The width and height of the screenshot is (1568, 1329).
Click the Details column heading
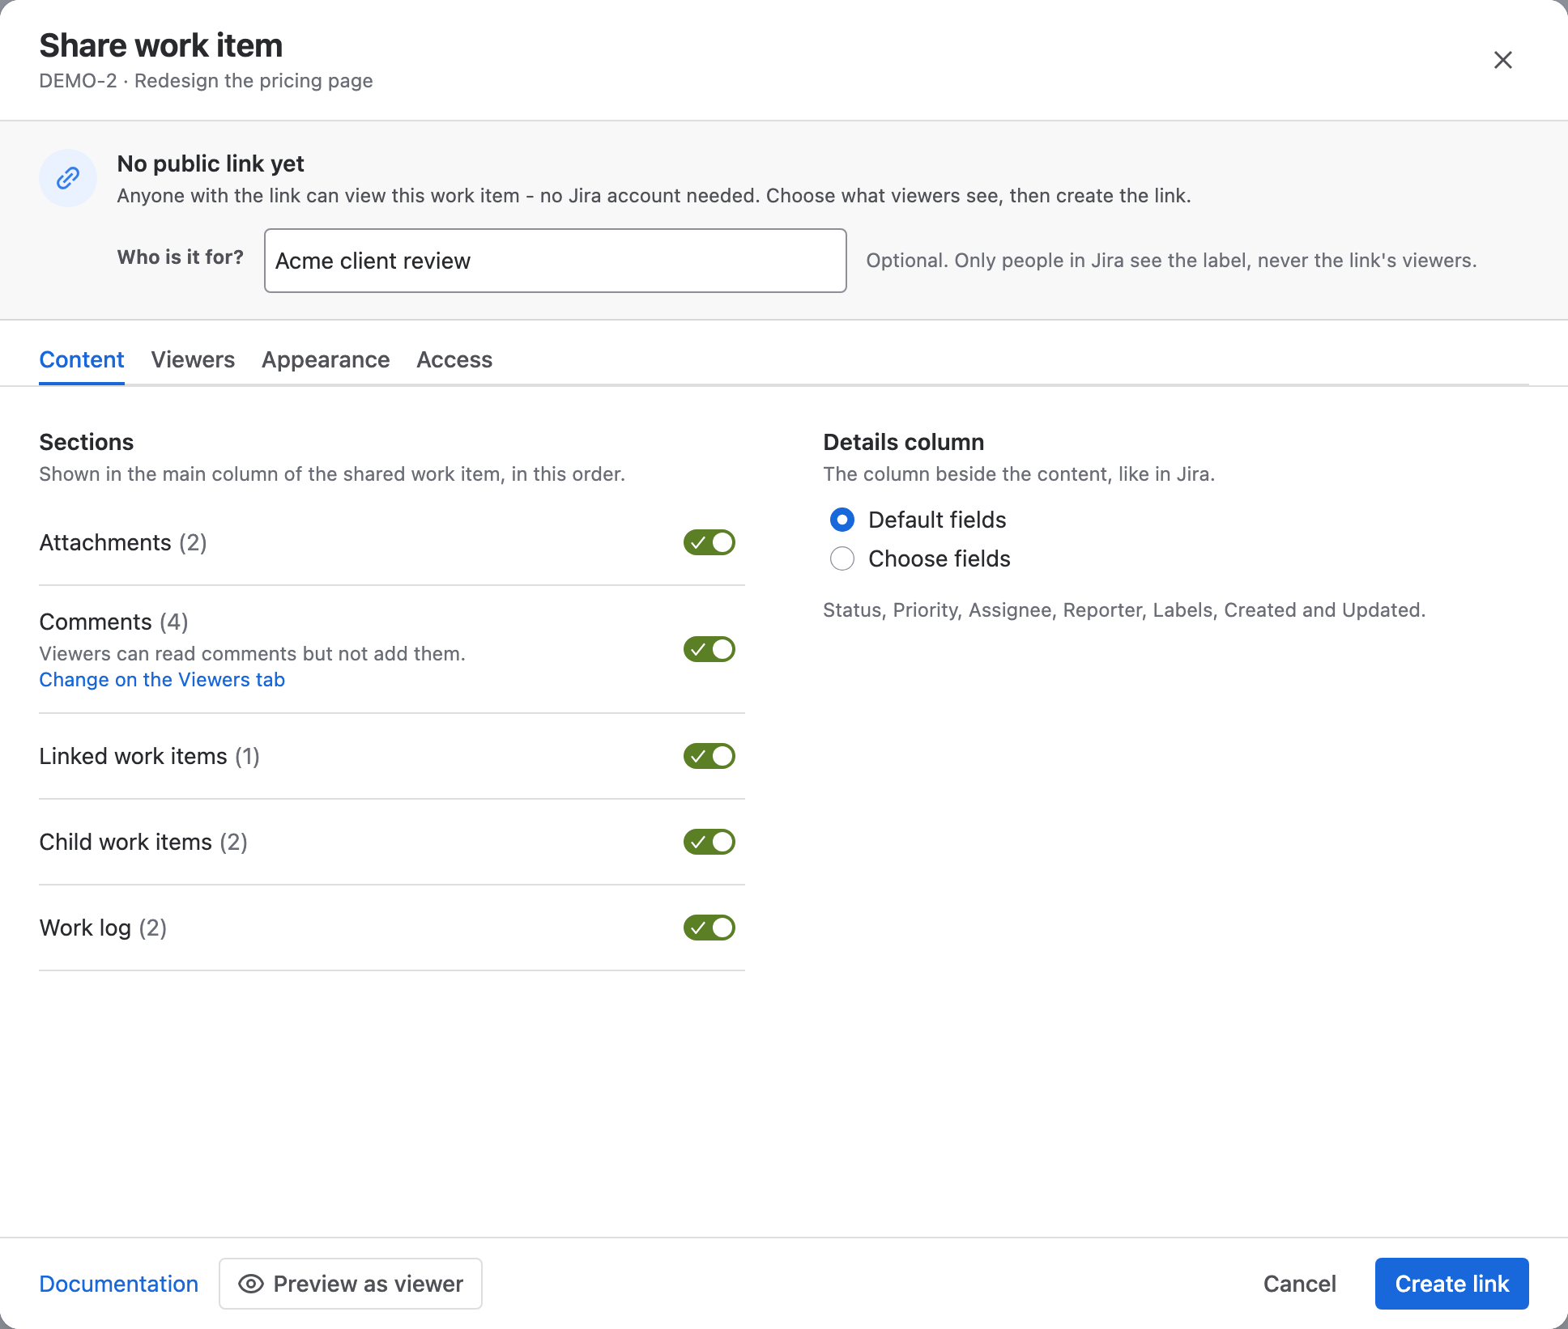(x=904, y=442)
